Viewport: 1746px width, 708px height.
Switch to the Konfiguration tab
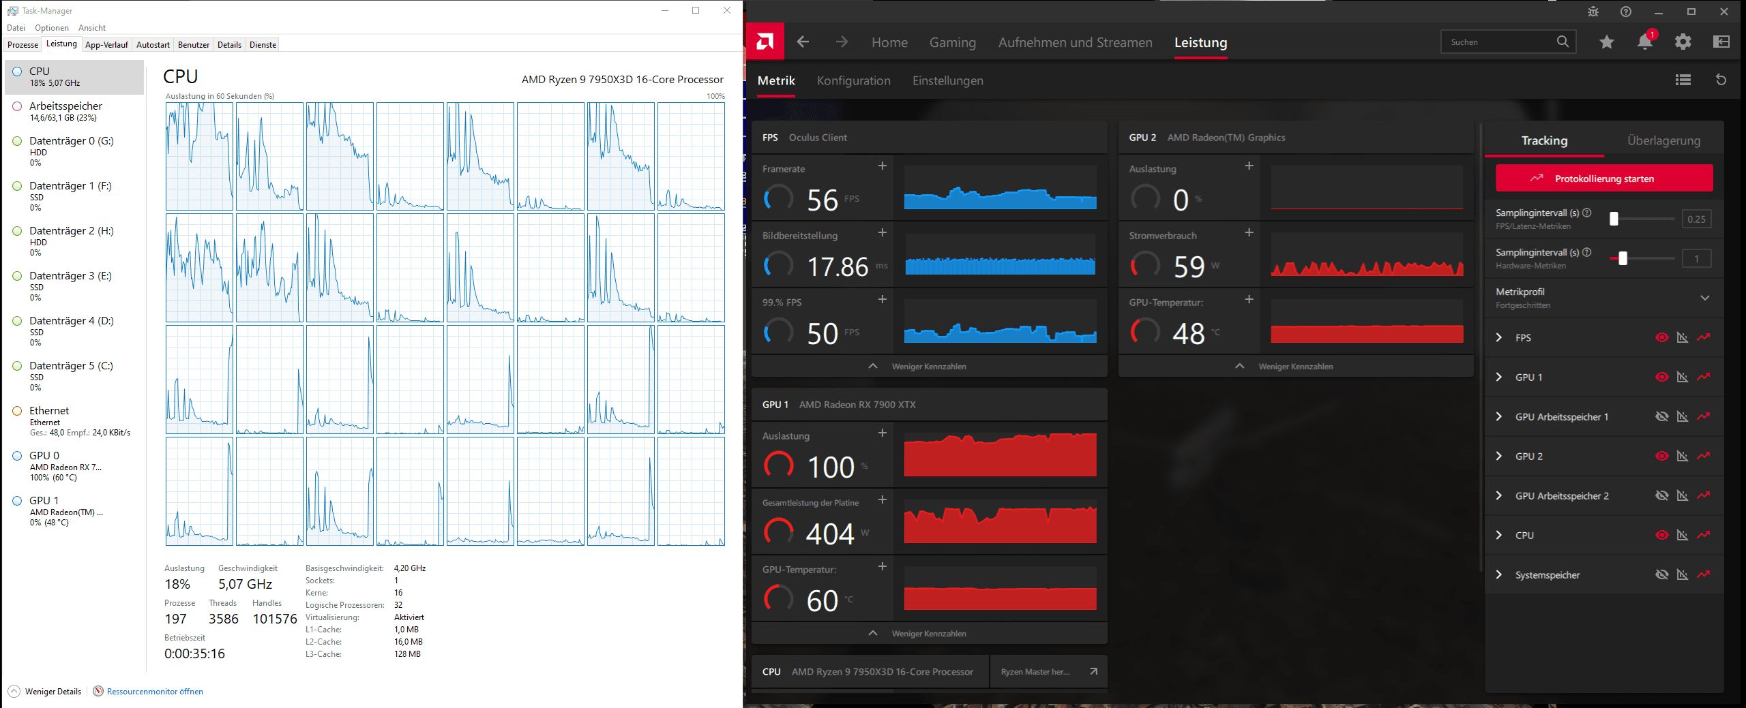[854, 80]
